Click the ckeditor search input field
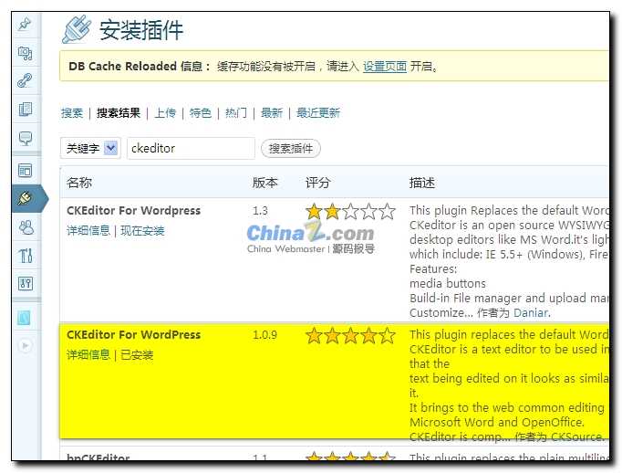 (191, 148)
